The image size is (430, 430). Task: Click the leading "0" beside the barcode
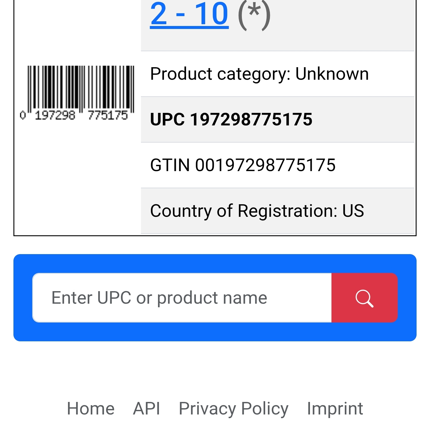pos(23,115)
